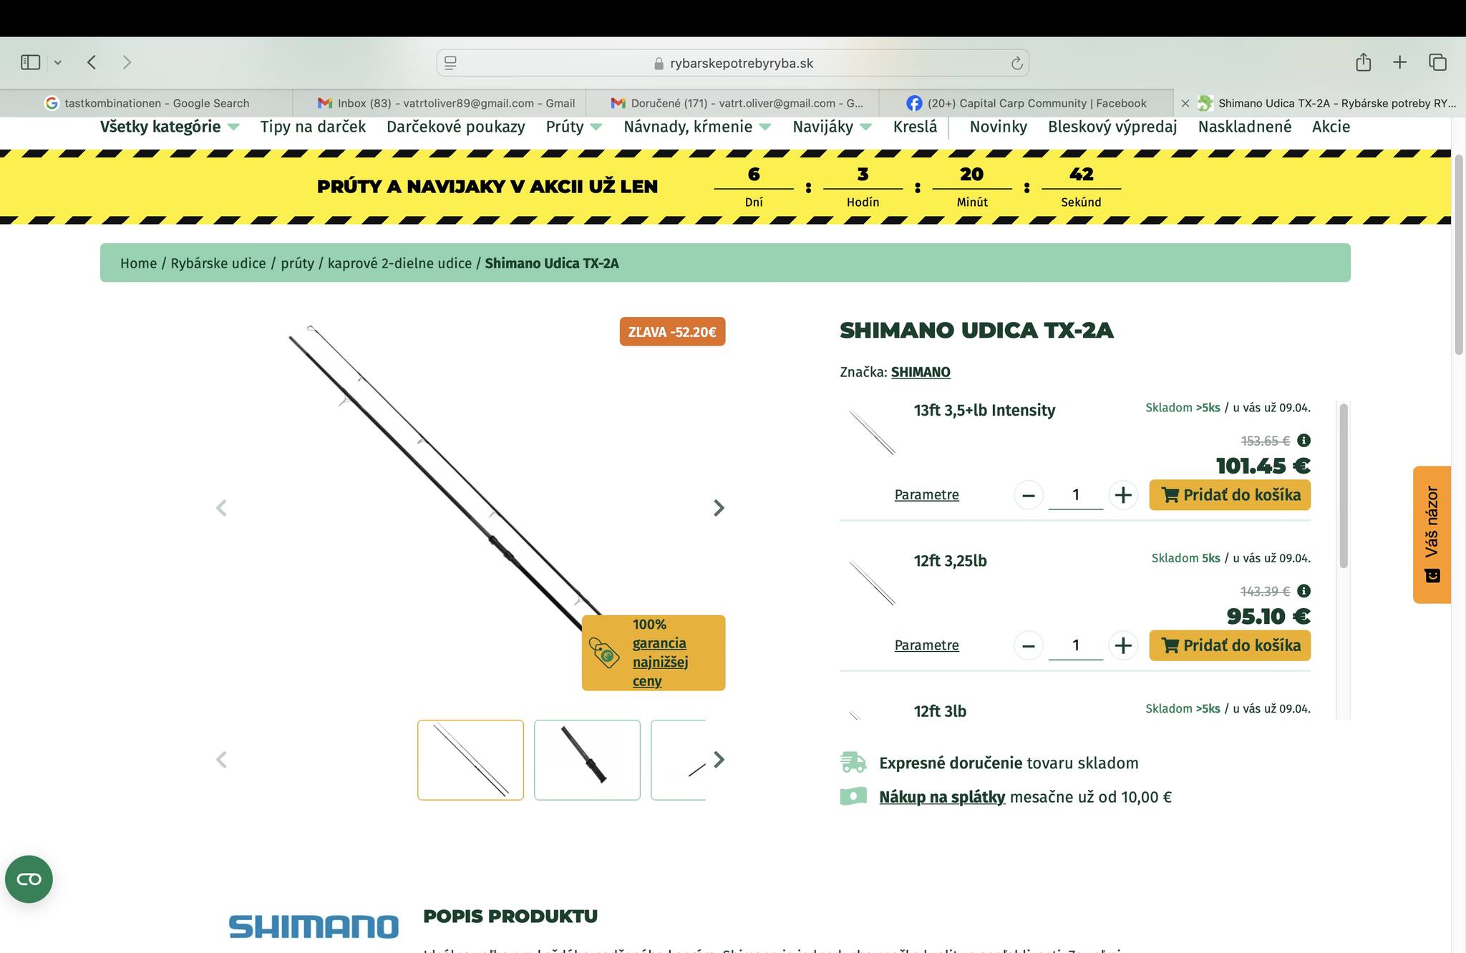The image size is (1466, 953).
Task: Open the Váš názor feedback tab
Action: click(1432, 534)
